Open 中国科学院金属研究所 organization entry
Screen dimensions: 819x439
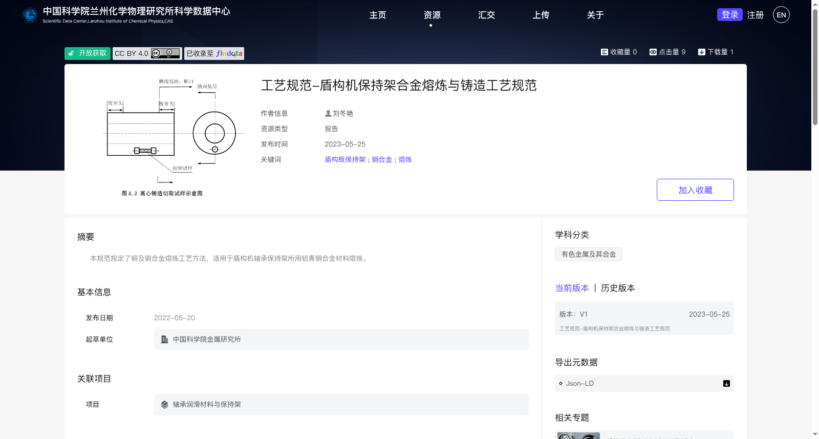(x=341, y=340)
